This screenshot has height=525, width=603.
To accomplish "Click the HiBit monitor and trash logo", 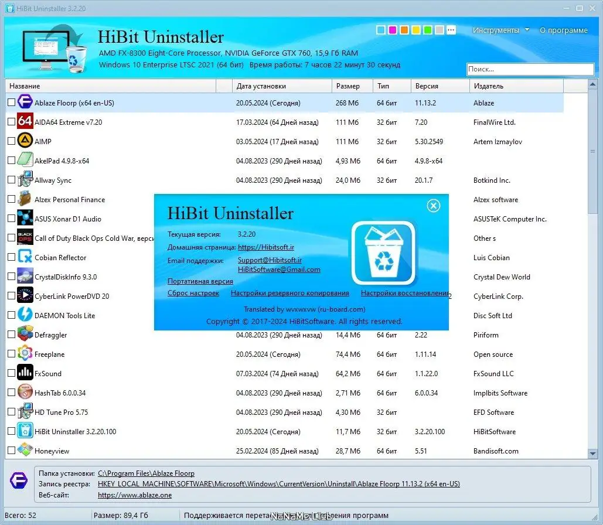I will [54, 49].
